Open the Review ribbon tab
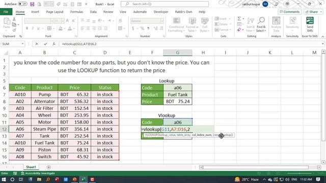Viewport: 326px width, 183px height. 108,12
